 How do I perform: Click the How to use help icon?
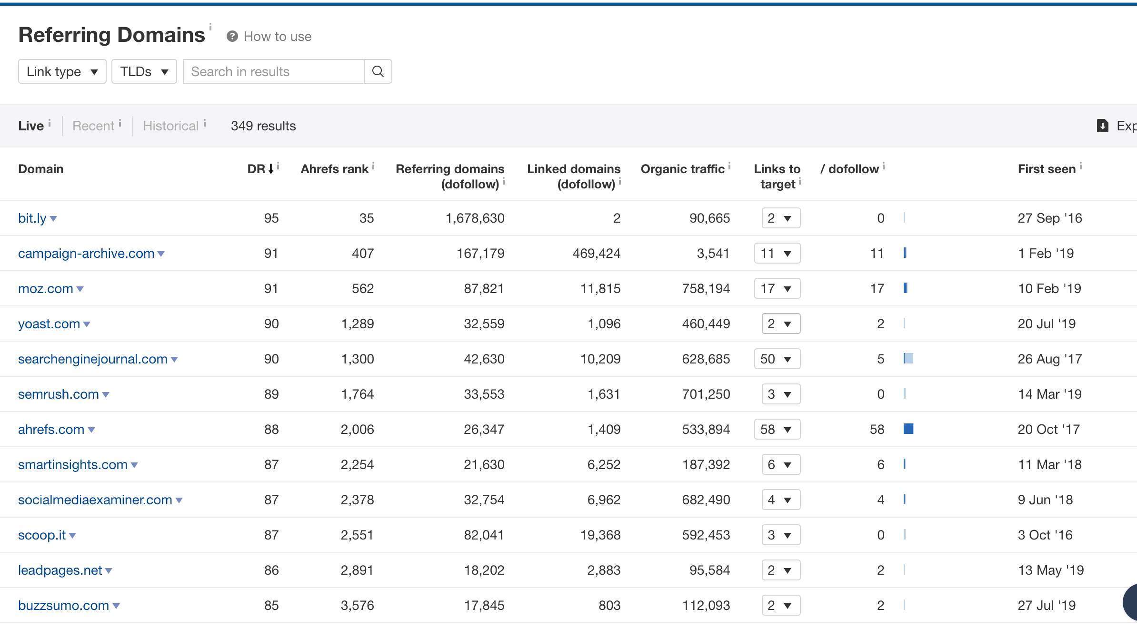coord(232,37)
